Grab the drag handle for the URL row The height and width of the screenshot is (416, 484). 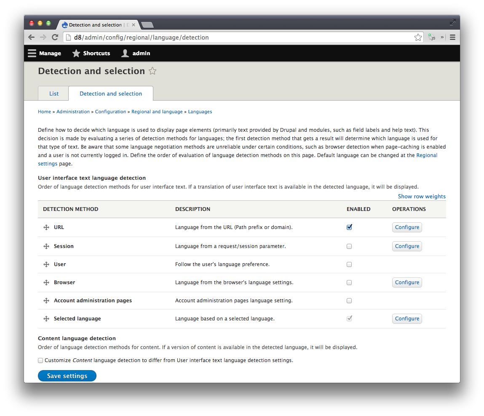46,227
